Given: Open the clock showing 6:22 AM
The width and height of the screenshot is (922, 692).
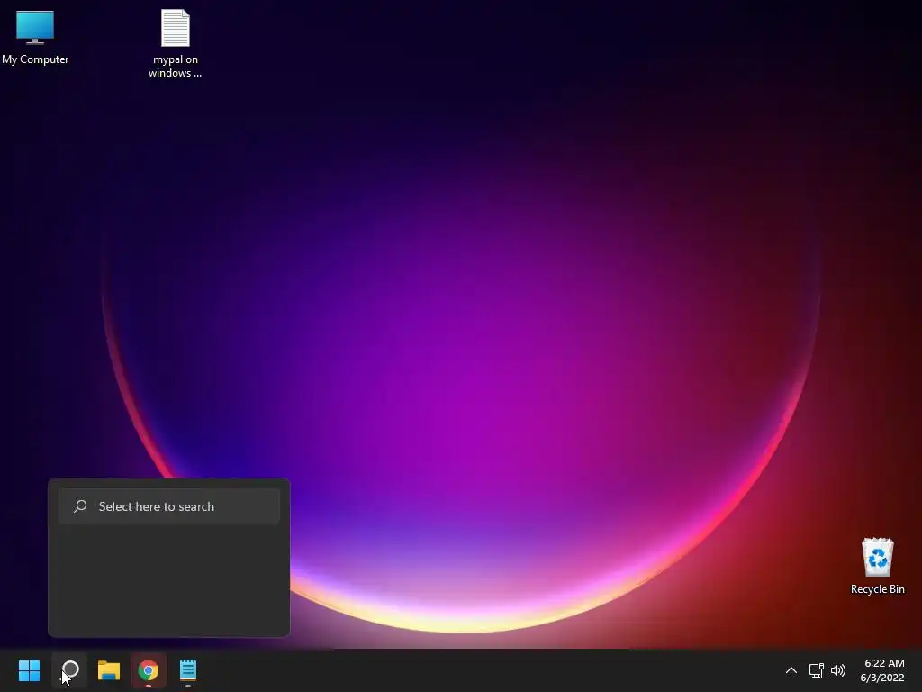Looking at the screenshot, I should (x=882, y=670).
